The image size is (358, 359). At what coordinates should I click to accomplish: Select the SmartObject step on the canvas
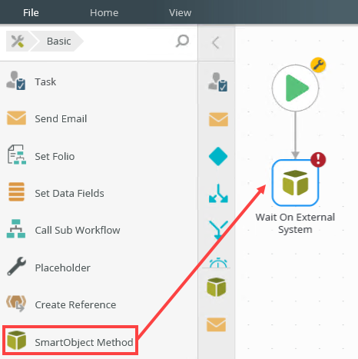(295, 183)
